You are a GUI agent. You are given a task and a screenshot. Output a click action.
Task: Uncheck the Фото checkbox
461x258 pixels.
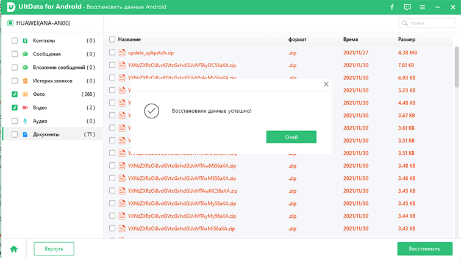pyautogui.click(x=15, y=94)
